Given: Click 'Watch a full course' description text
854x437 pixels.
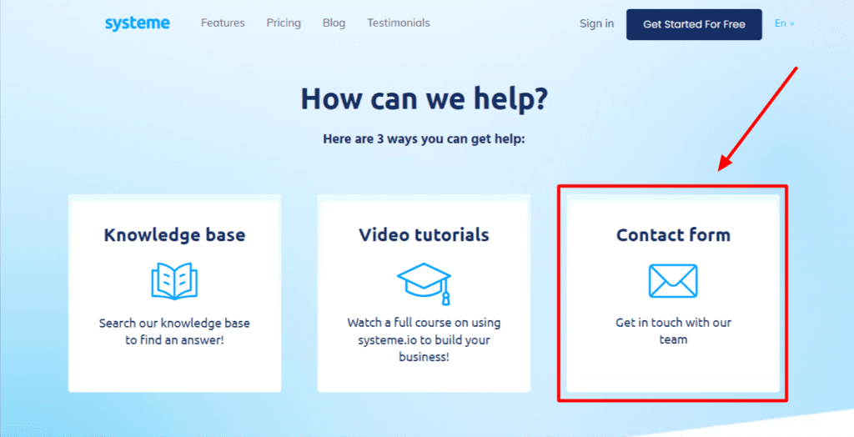Looking at the screenshot, I should click(x=424, y=340).
